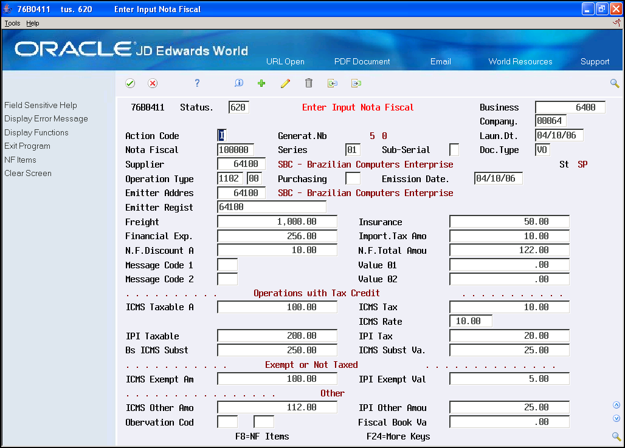This screenshot has width=625, height=448.
Task: Open the Help menu
Action: click(x=33, y=23)
